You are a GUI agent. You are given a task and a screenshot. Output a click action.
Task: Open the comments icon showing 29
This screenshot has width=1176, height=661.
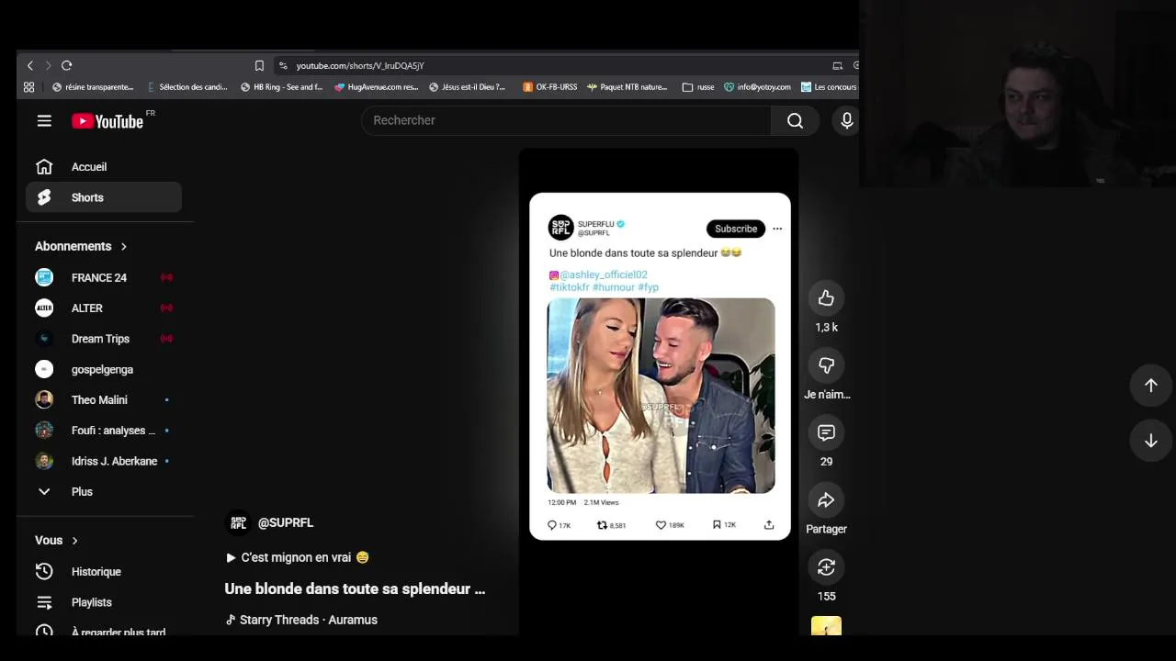pos(826,432)
